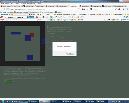This screenshot has width=129, height=103.
Task: Open the Файл menu
Action: (2, 4)
